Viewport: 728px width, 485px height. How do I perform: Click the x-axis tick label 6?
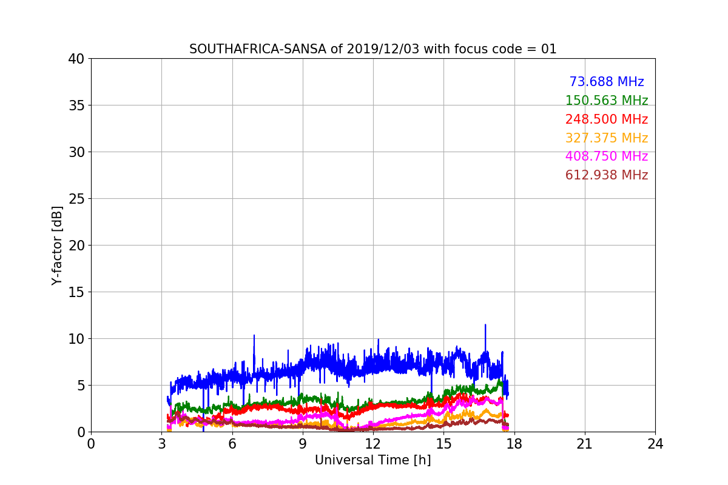pyautogui.click(x=232, y=444)
